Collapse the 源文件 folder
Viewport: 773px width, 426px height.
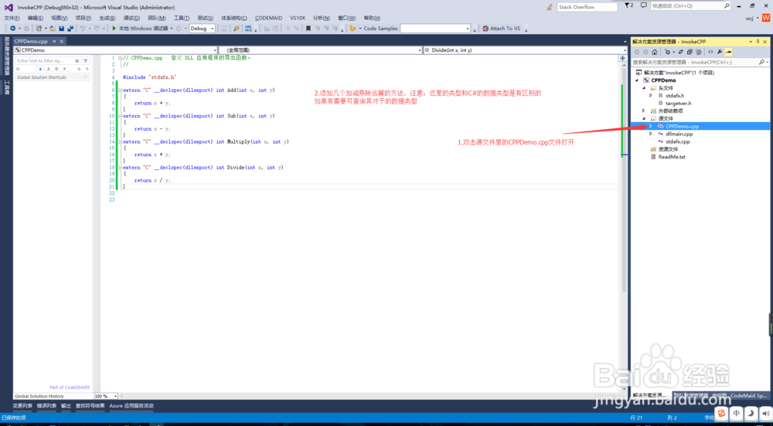645,119
